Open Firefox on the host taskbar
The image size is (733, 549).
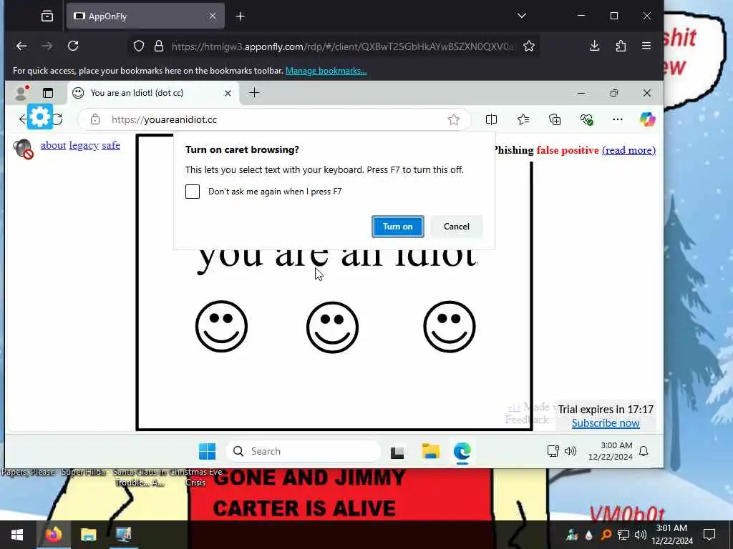[53, 535]
